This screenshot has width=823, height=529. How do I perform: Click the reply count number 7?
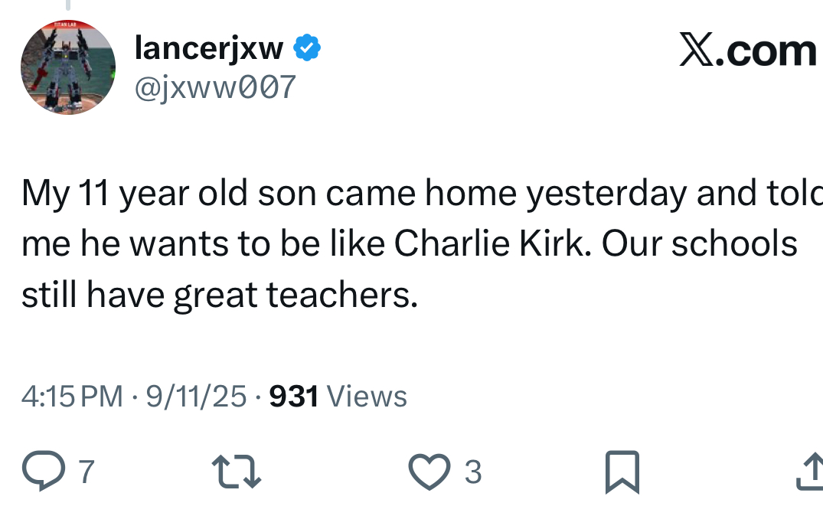coord(86,472)
